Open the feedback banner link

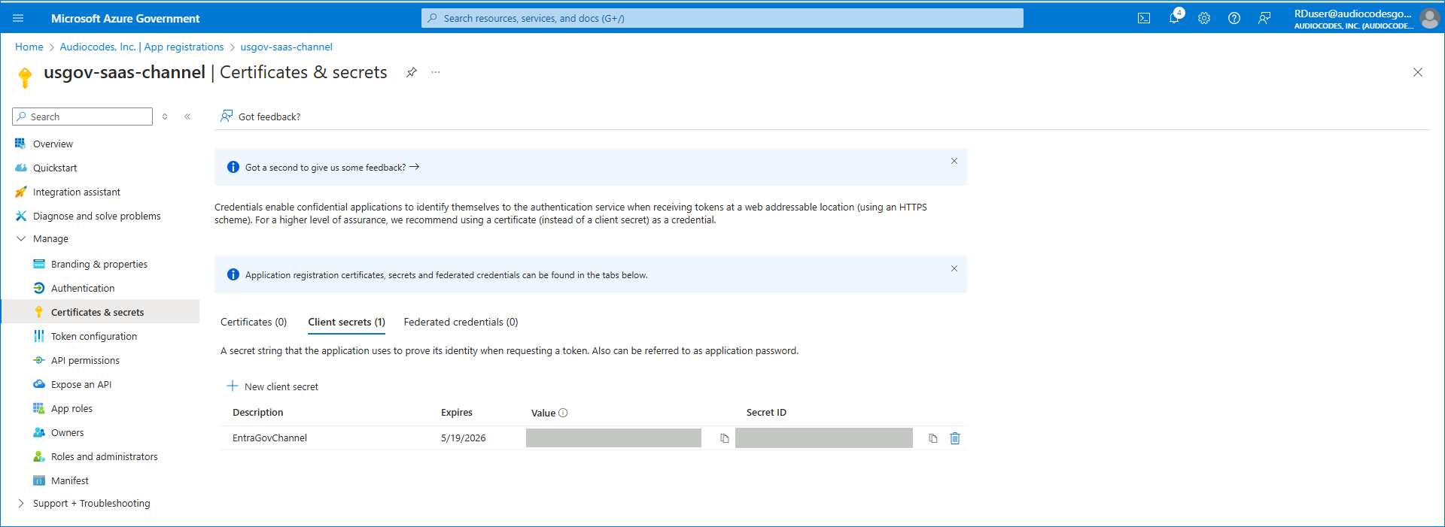click(x=332, y=168)
